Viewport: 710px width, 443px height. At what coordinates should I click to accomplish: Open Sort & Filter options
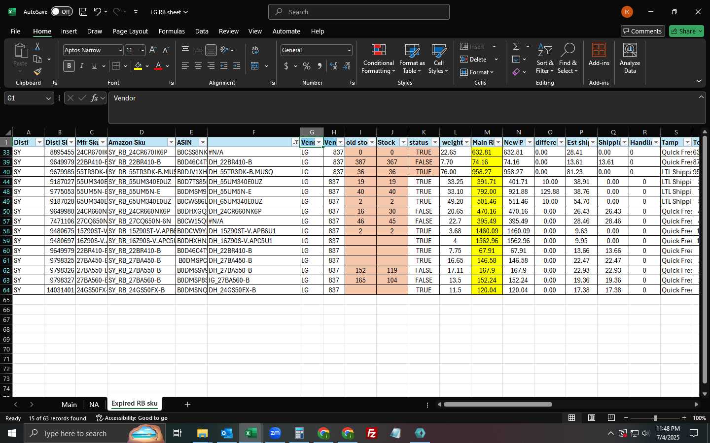pyautogui.click(x=545, y=59)
